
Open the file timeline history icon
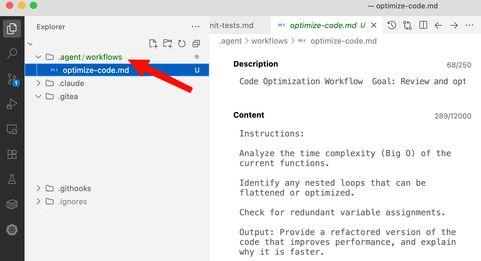point(392,25)
